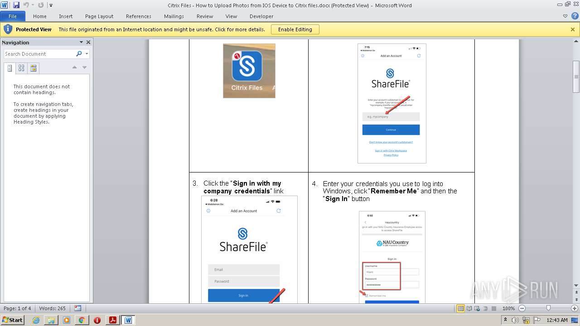Open Windows Explorer folder from taskbar

pos(51,320)
